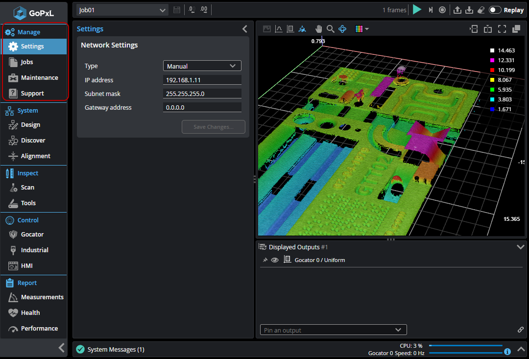Viewport: 529px width, 359px height.
Task: Click the download data icon
Action: [469, 10]
